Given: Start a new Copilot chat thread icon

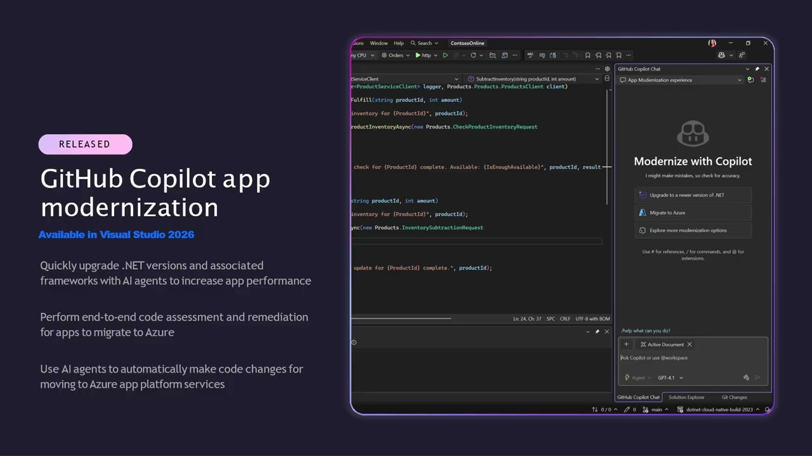Looking at the screenshot, I should pyautogui.click(x=750, y=80).
